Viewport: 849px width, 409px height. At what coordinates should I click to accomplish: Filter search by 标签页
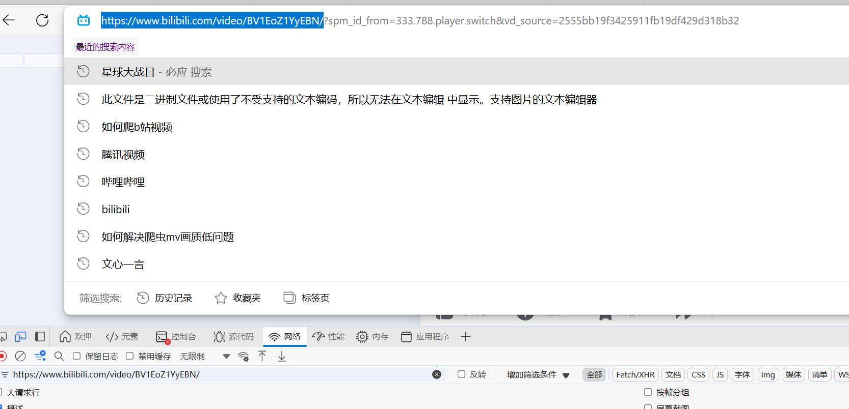(307, 298)
